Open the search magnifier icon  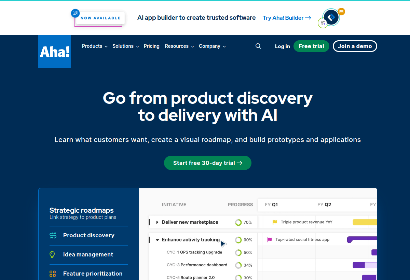tap(258, 46)
